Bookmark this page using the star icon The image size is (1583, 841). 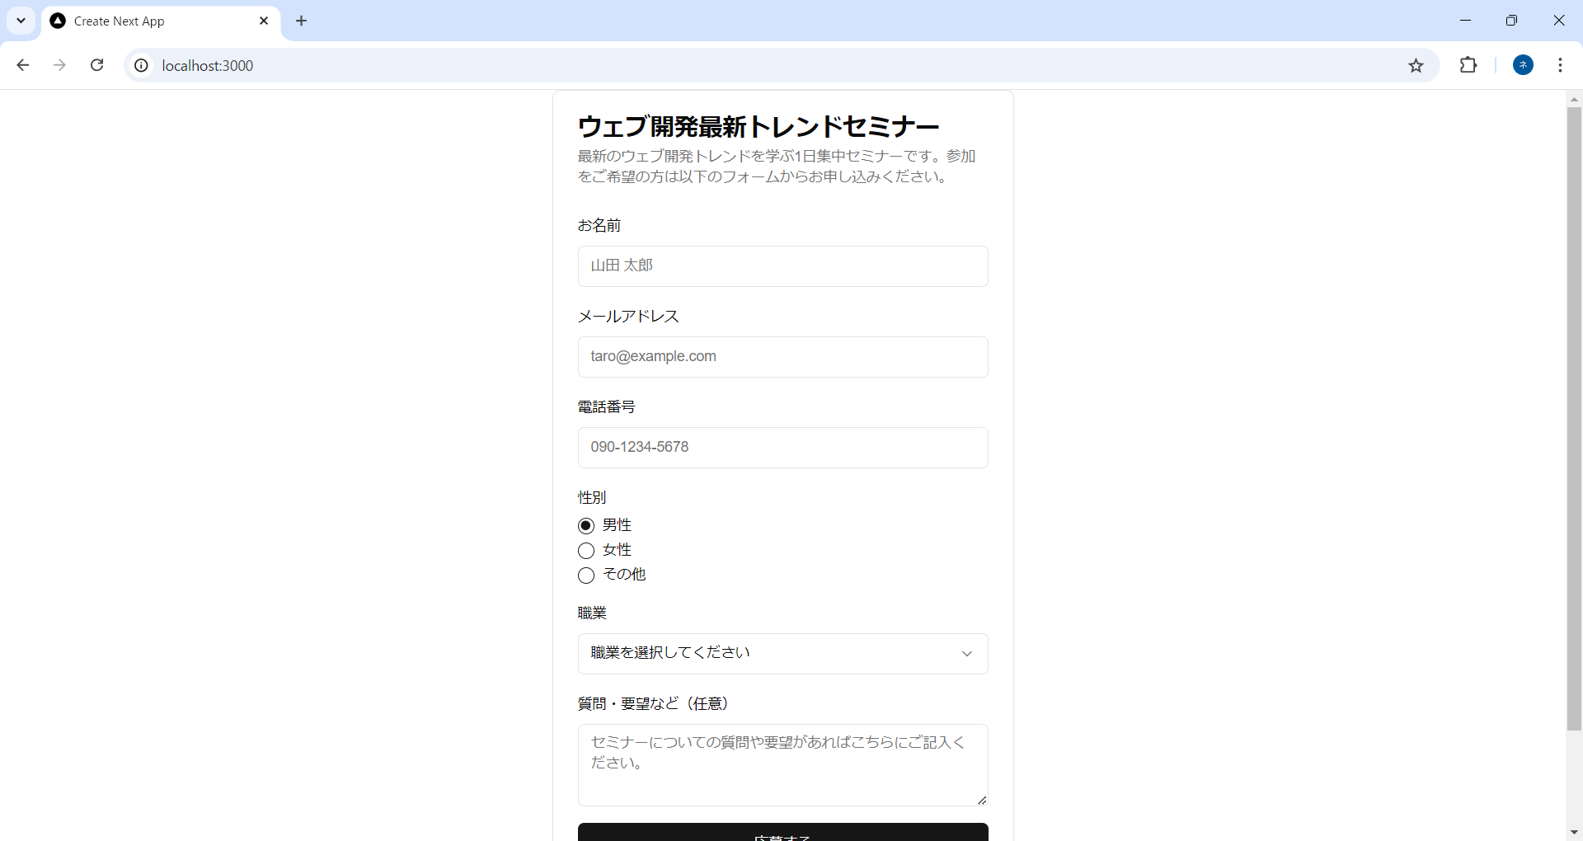point(1416,66)
